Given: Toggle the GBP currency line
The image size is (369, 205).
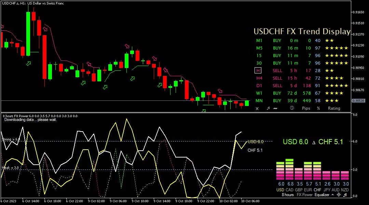Looking at the screenshot, I should pos(299,190).
